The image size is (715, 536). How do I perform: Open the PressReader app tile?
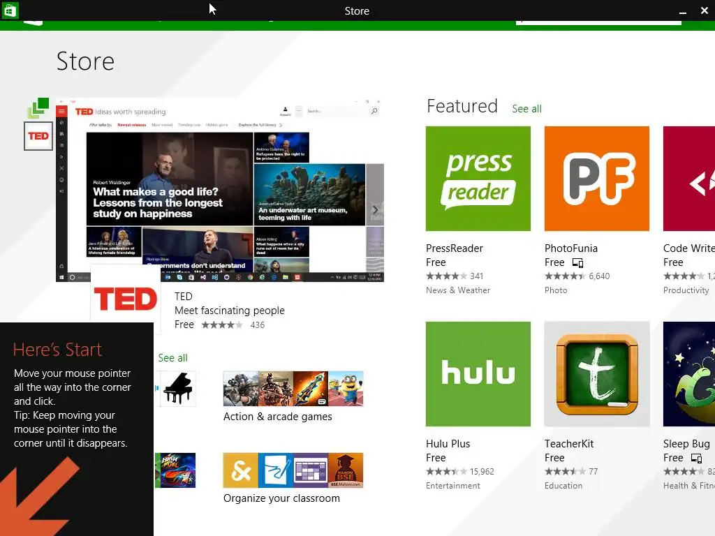[478, 179]
